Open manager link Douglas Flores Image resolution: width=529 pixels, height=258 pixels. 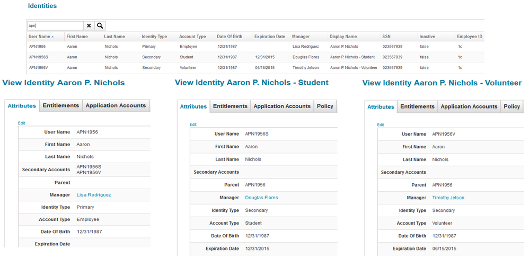coord(261,198)
